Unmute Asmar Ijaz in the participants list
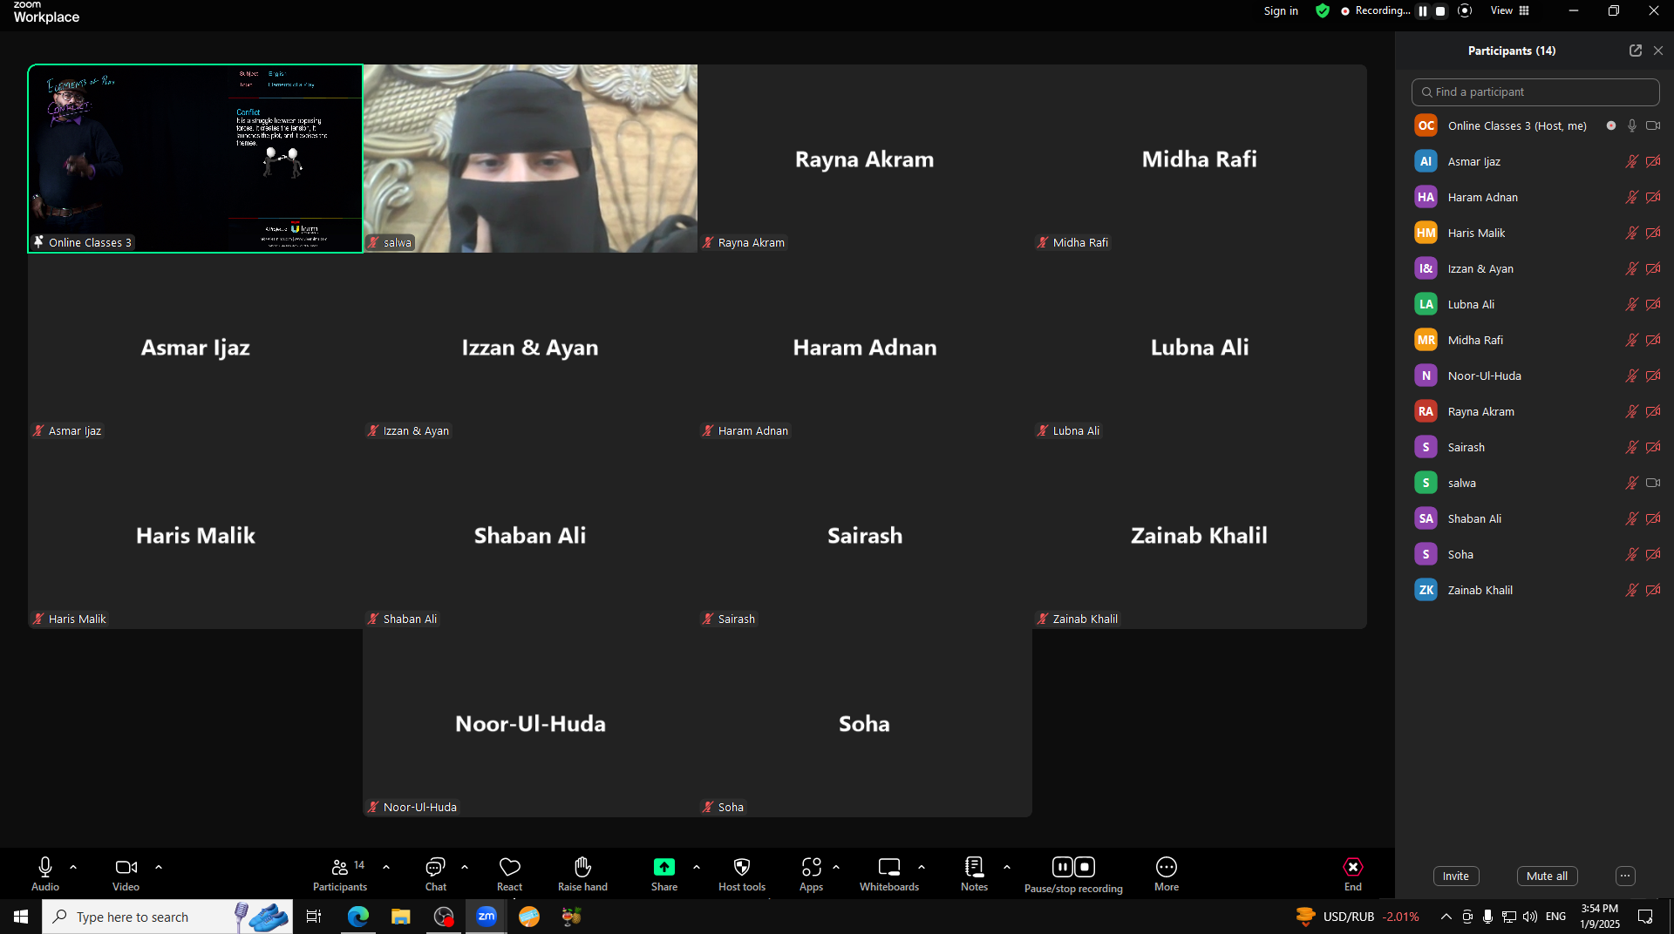The image size is (1674, 934). coord(1632,161)
